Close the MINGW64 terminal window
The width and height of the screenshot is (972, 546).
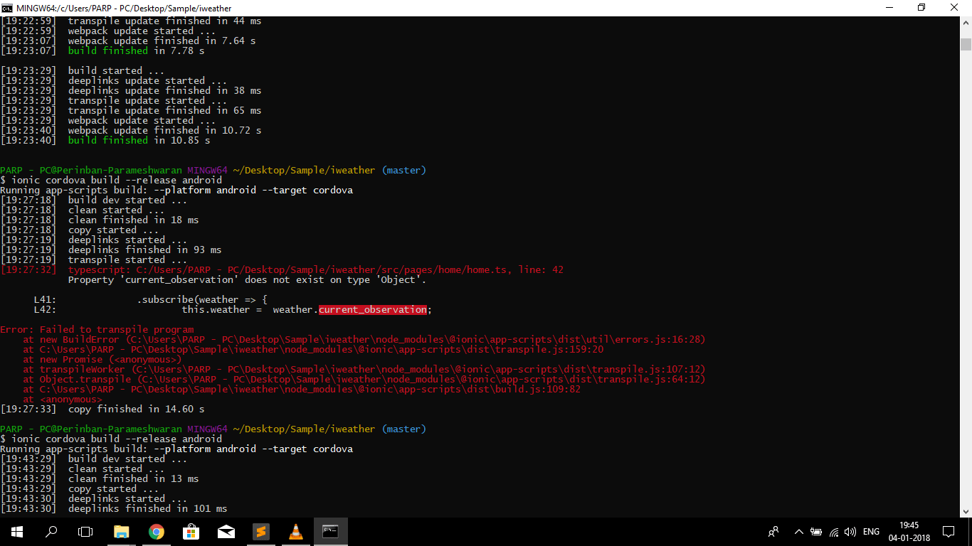tap(954, 8)
